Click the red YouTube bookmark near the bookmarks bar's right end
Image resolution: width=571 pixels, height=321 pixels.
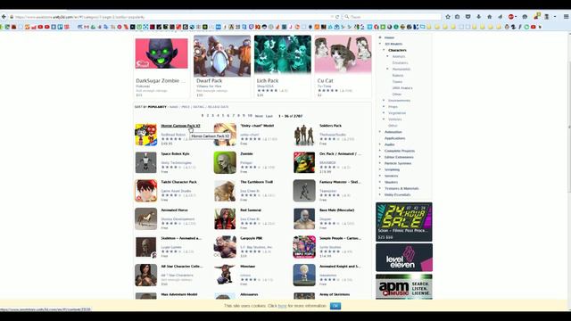tap(534, 27)
